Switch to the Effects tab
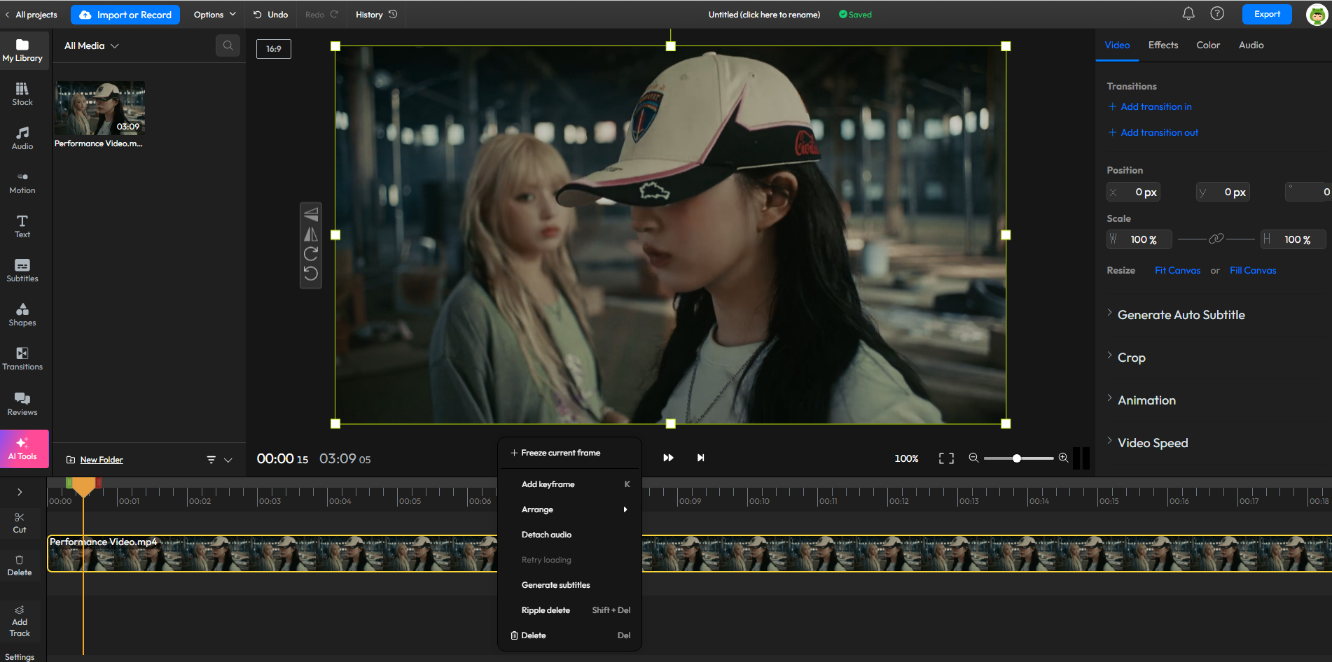This screenshot has width=1332, height=662. tap(1163, 45)
